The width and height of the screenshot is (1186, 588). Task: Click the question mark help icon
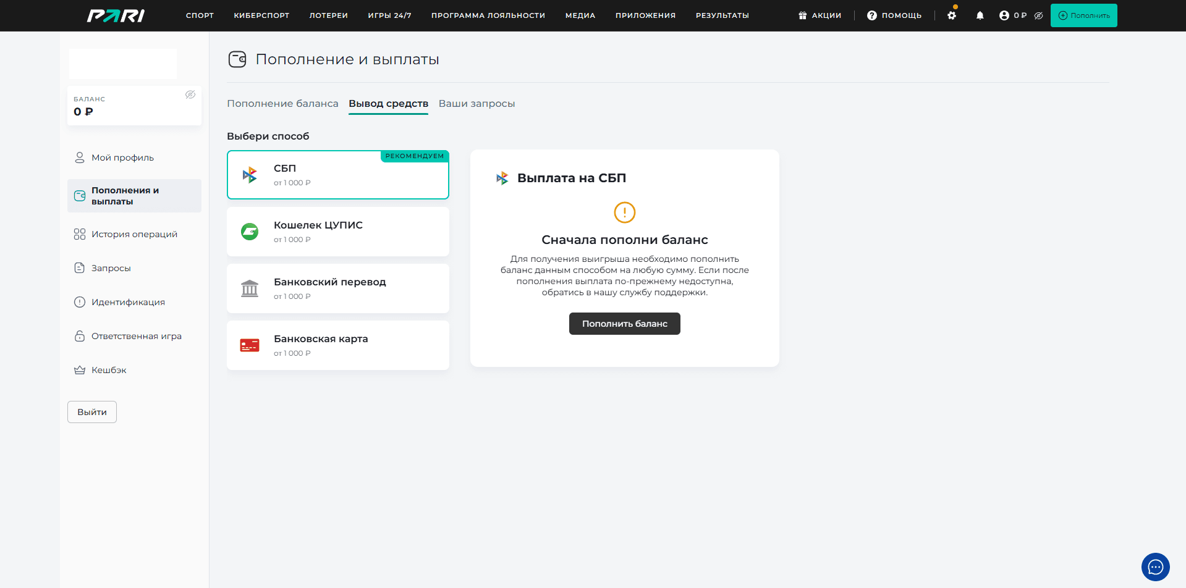872,15
